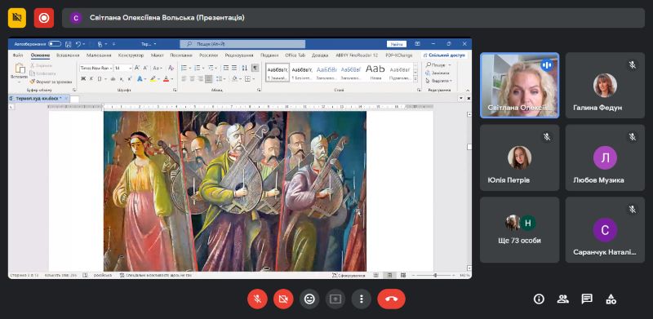This screenshot has width=653, height=319.
Task: Click the Фокусування focus mode button
Action: point(349,275)
